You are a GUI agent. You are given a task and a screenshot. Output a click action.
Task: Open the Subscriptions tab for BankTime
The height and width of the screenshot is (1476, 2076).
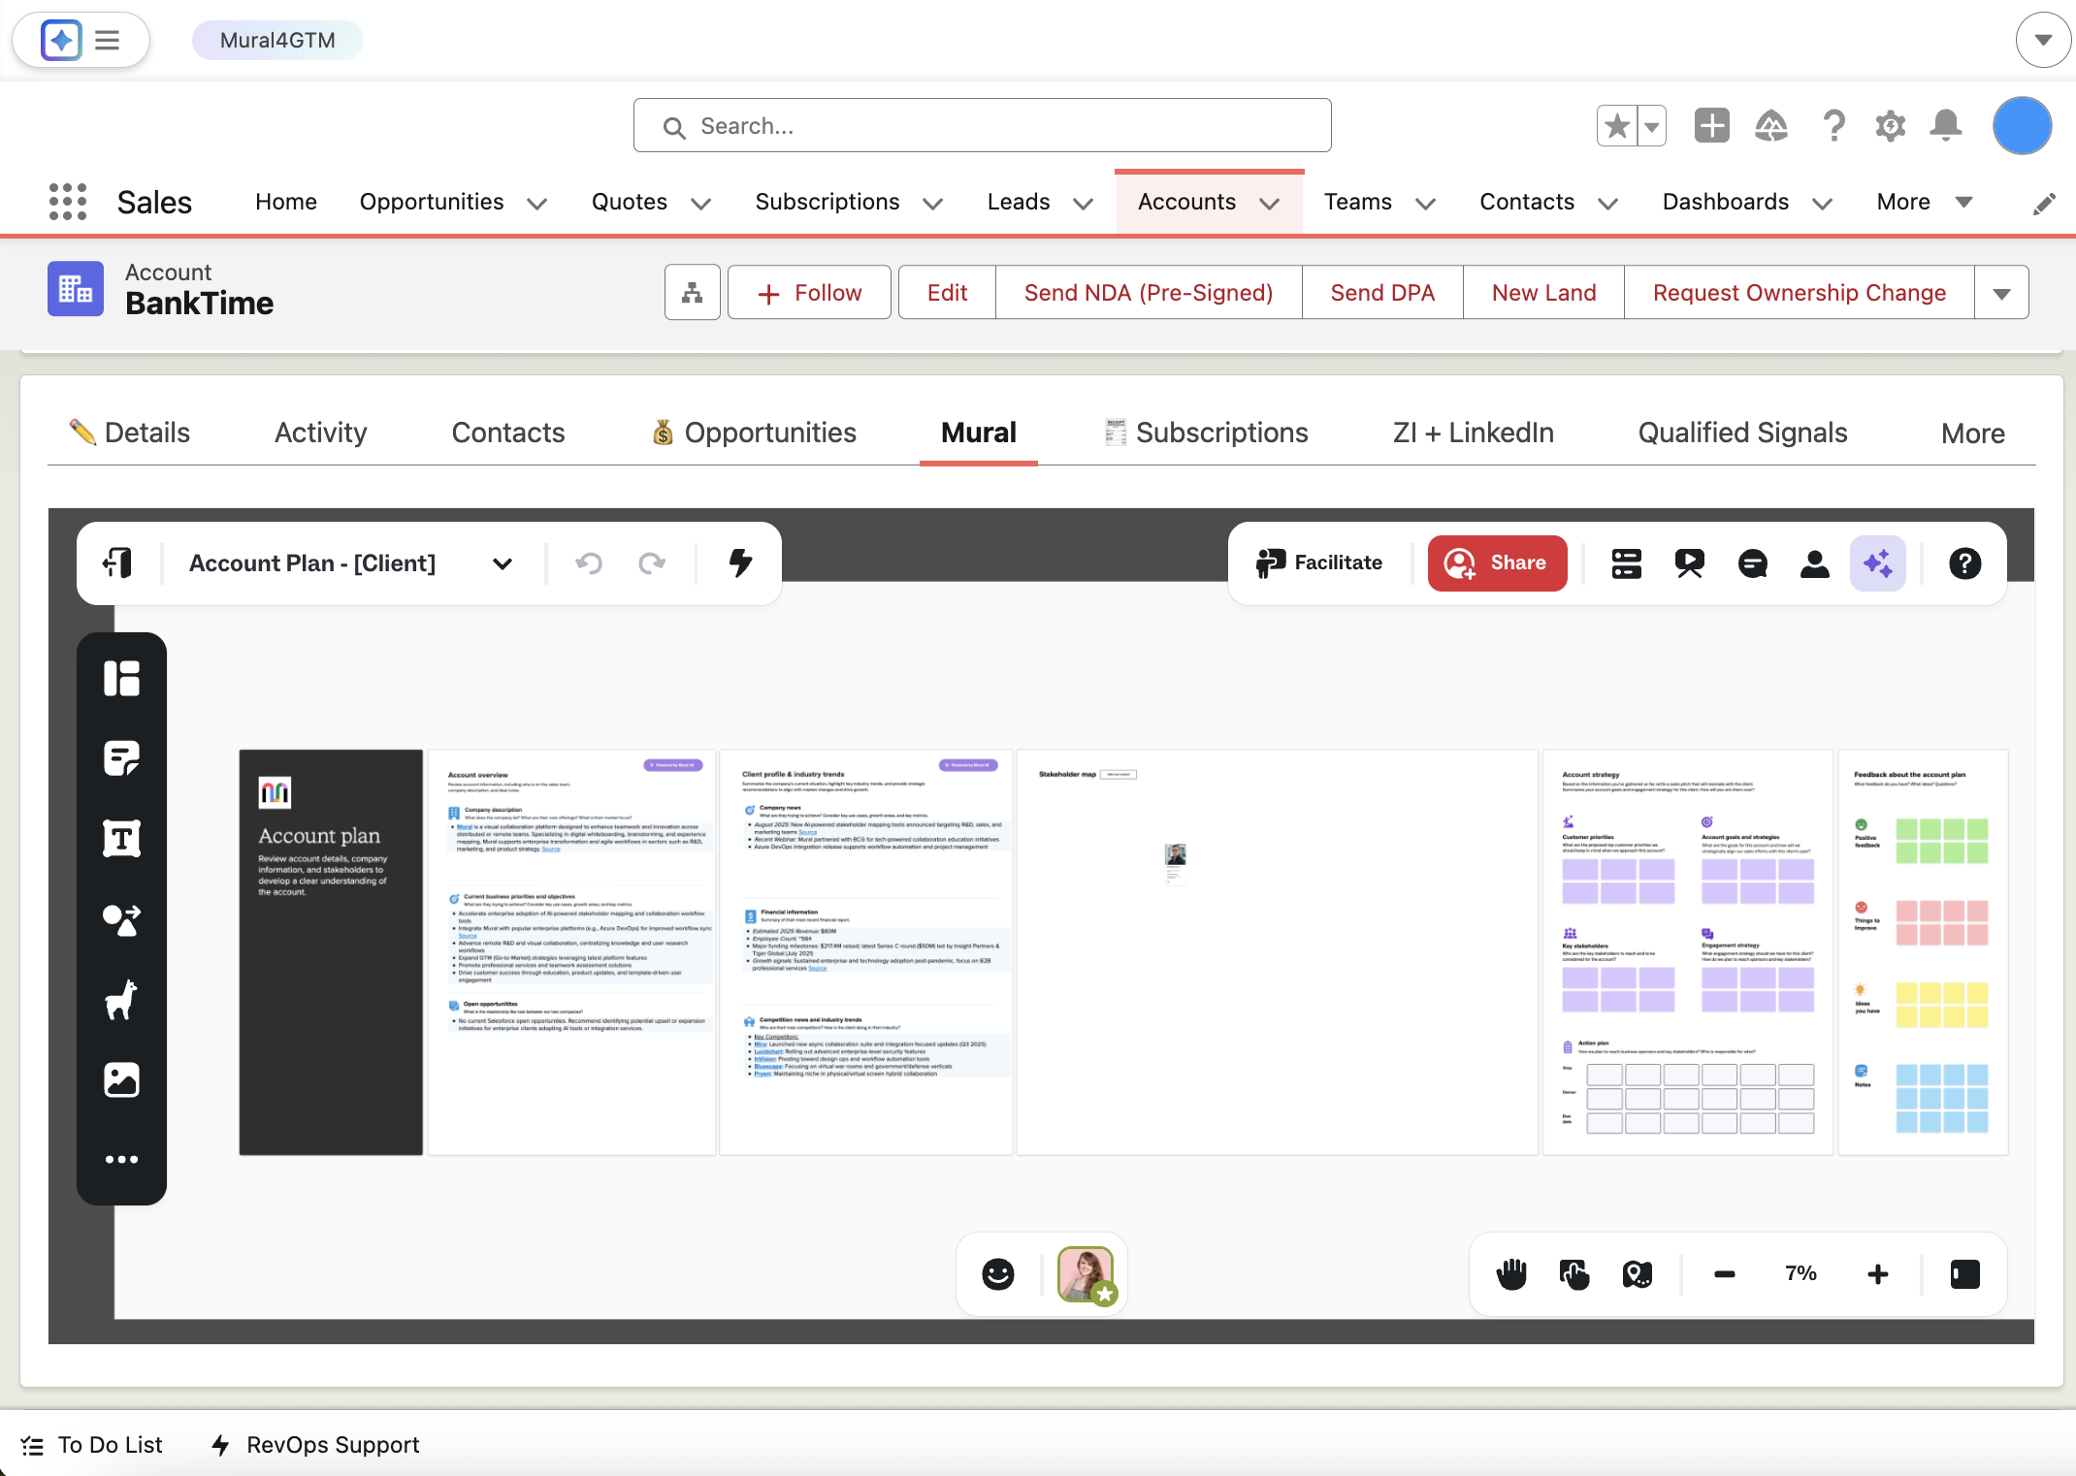(x=1221, y=433)
